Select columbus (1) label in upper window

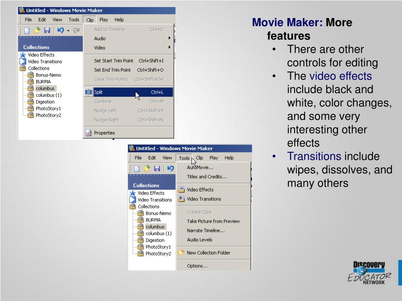coord(49,95)
